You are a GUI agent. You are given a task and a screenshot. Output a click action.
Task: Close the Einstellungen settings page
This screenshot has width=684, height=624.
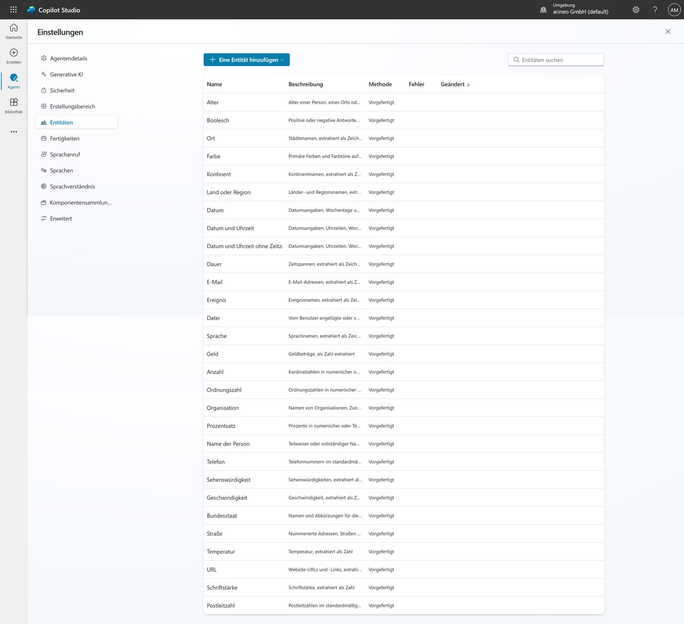click(668, 32)
